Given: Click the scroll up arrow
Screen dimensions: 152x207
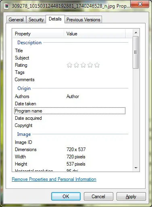Looking at the screenshot, I should click(x=136, y=33).
